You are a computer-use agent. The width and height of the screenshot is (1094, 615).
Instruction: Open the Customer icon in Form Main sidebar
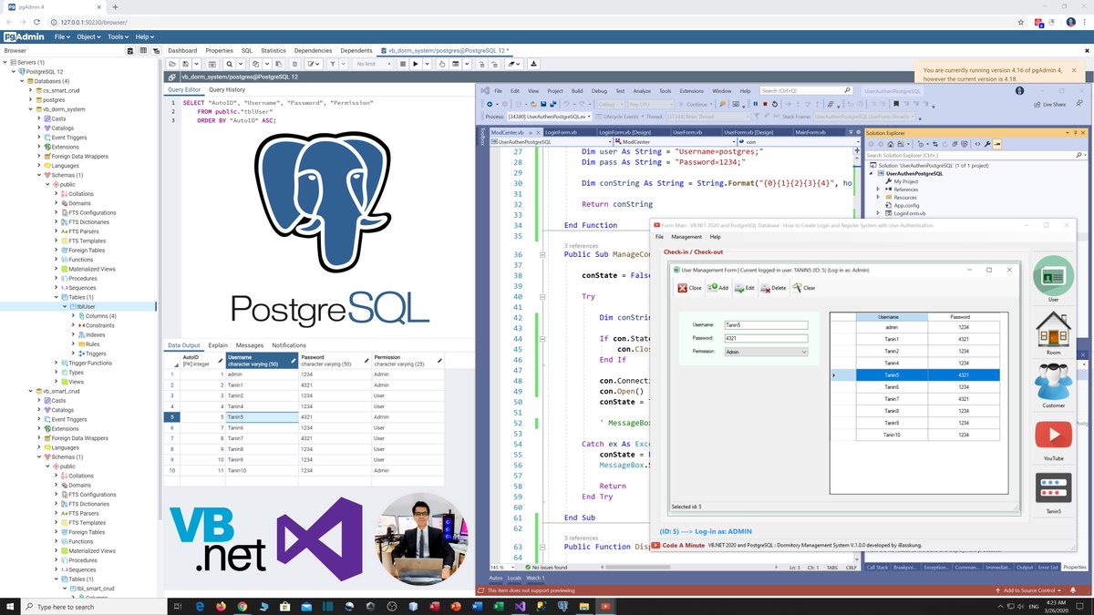[1052, 381]
